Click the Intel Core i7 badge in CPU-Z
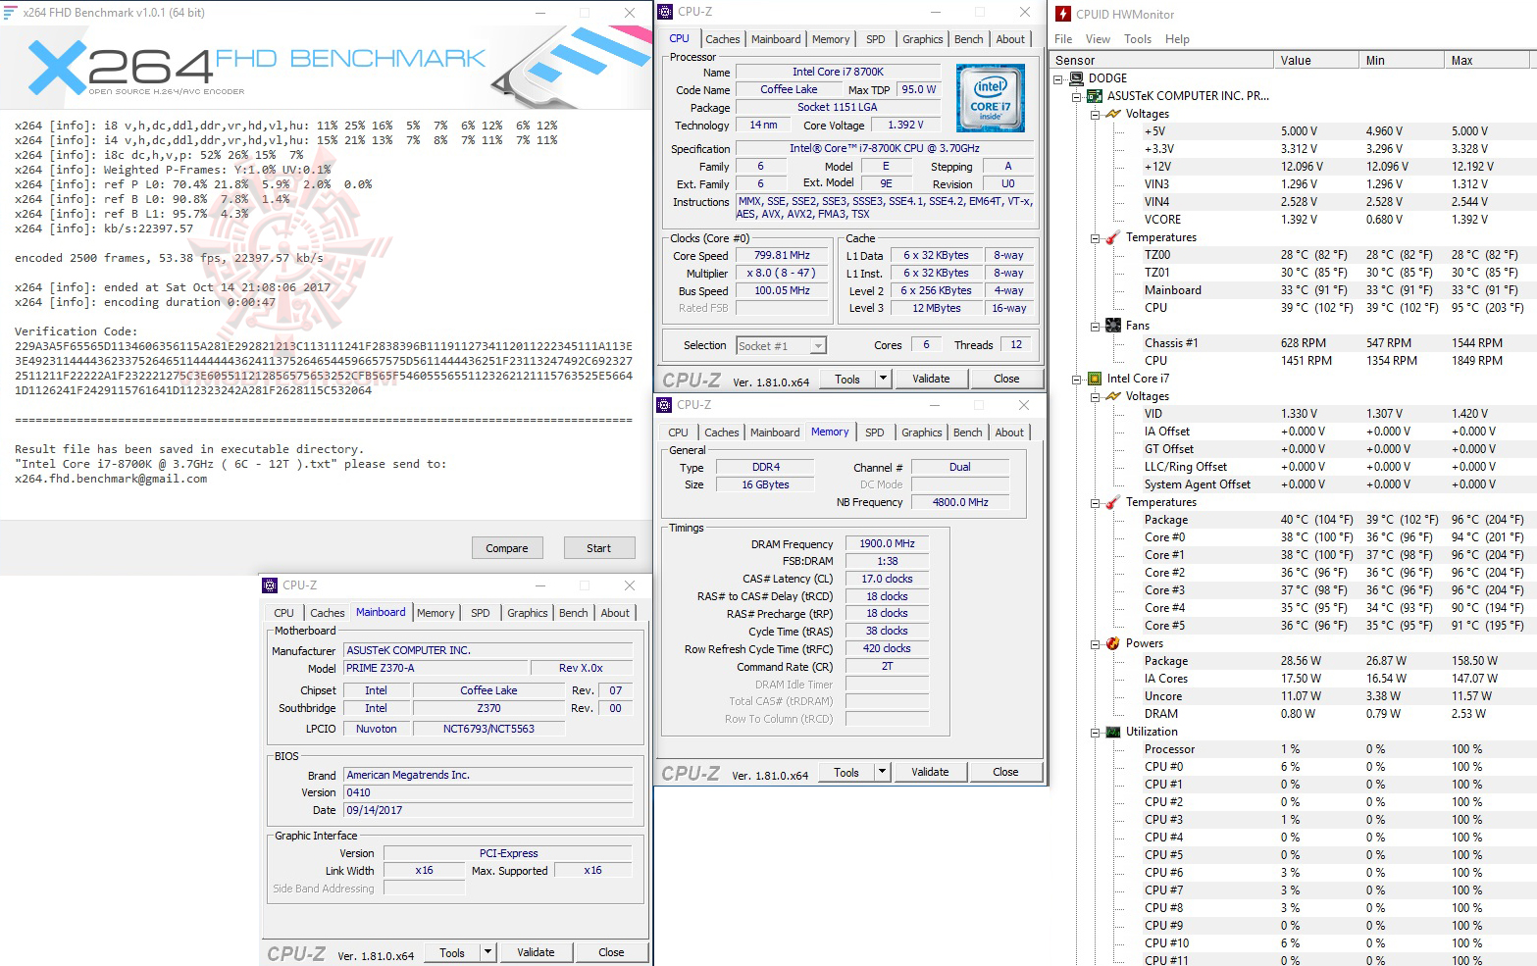 click(x=990, y=97)
